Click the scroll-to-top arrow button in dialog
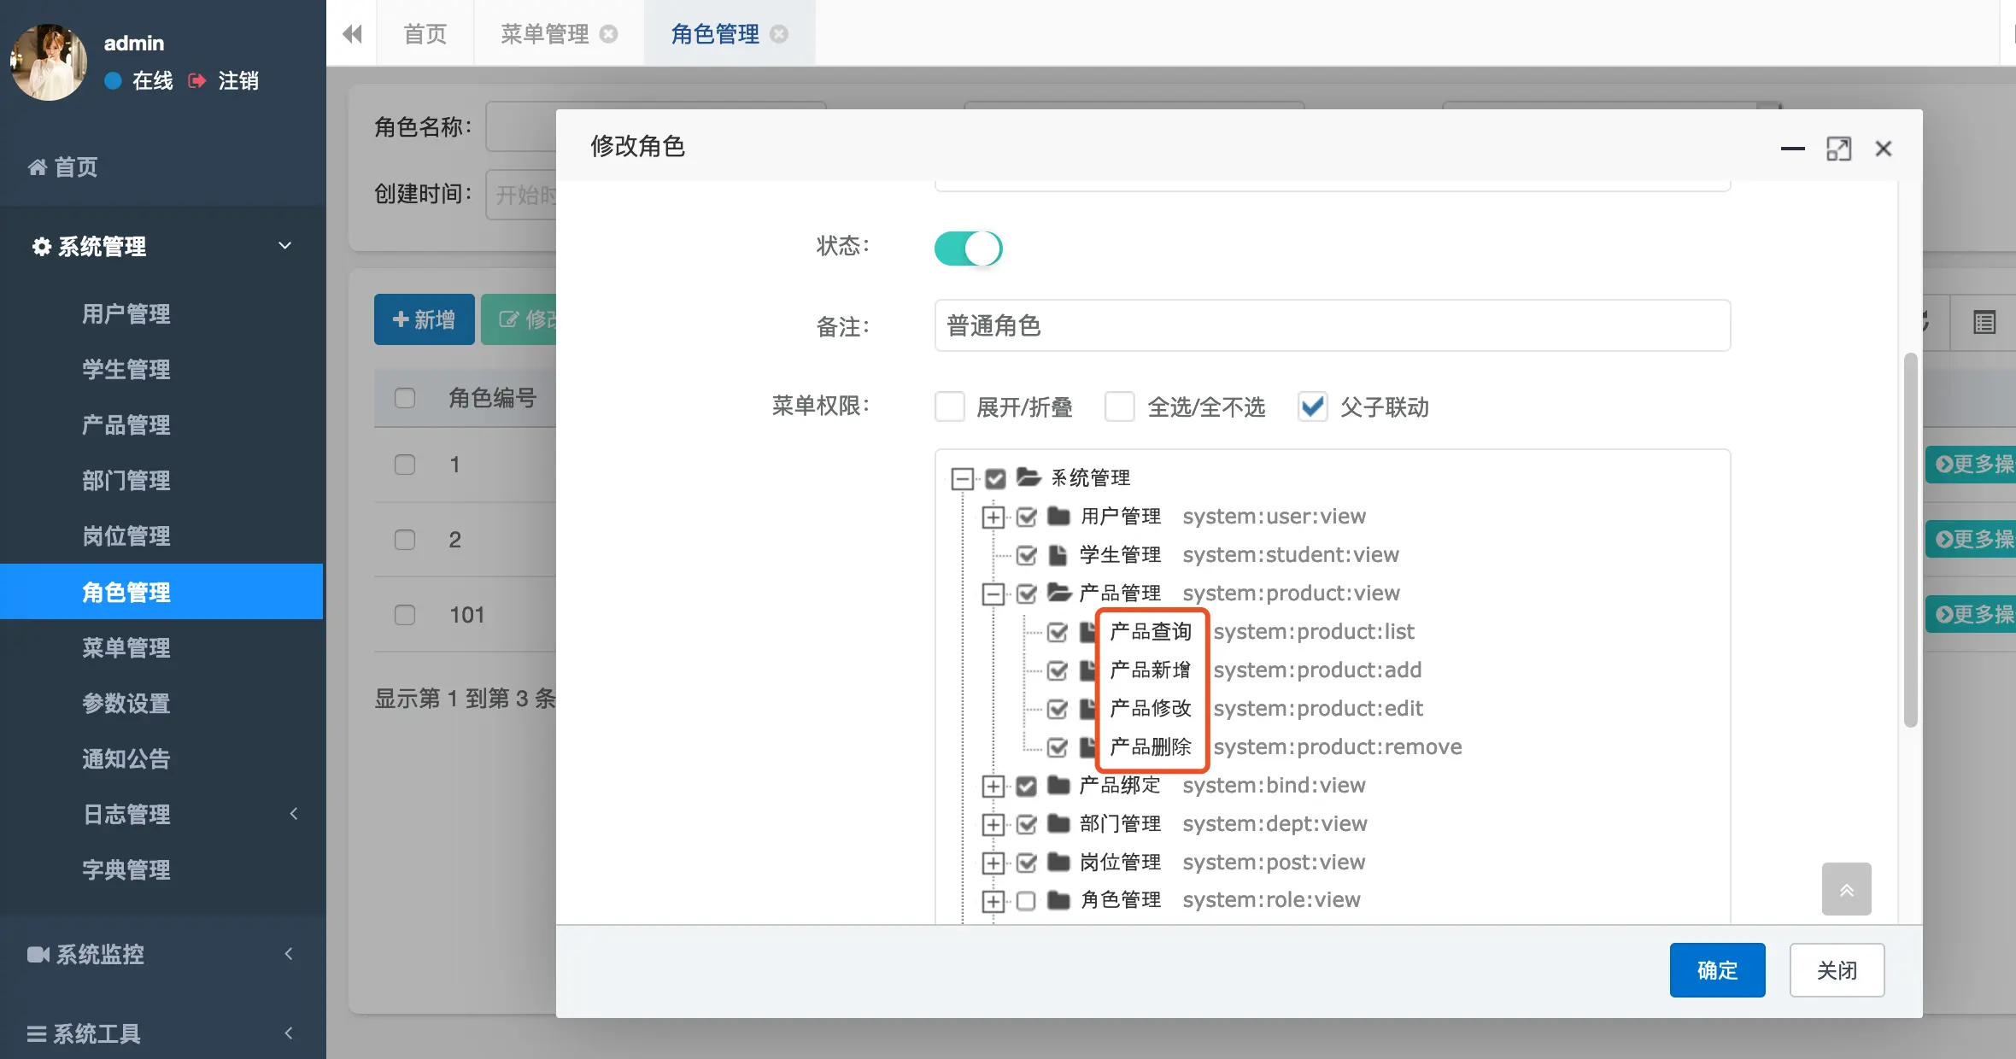The image size is (2016, 1059). click(x=1846, y=890)
